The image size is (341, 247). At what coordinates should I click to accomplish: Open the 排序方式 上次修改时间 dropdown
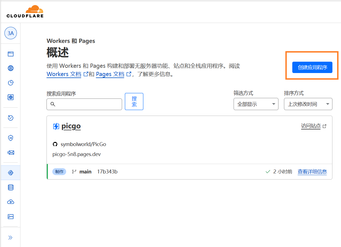pyautogui.click(x=308, y=104)
